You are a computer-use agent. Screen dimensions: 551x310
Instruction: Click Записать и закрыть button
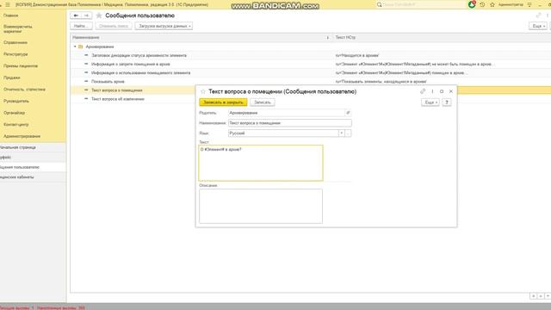click(223, 102)
